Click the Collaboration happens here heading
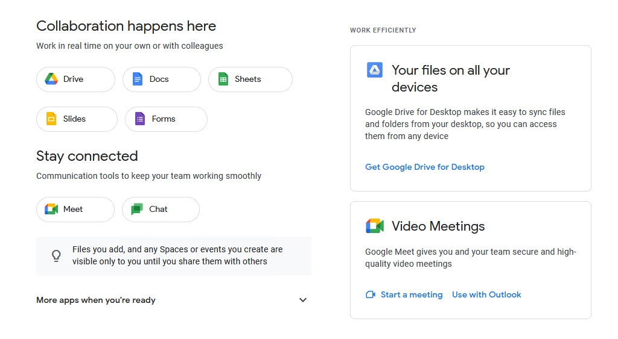 (126, 26)
